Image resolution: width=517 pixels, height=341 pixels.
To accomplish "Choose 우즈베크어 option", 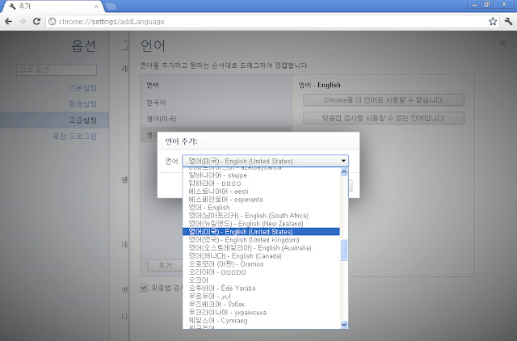I will coord(261,305).
